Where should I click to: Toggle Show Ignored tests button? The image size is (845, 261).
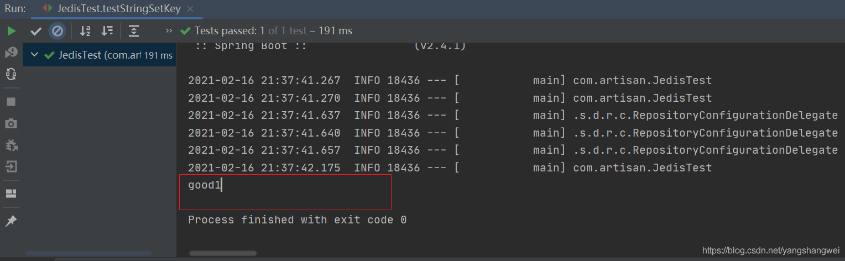point(57,31)
